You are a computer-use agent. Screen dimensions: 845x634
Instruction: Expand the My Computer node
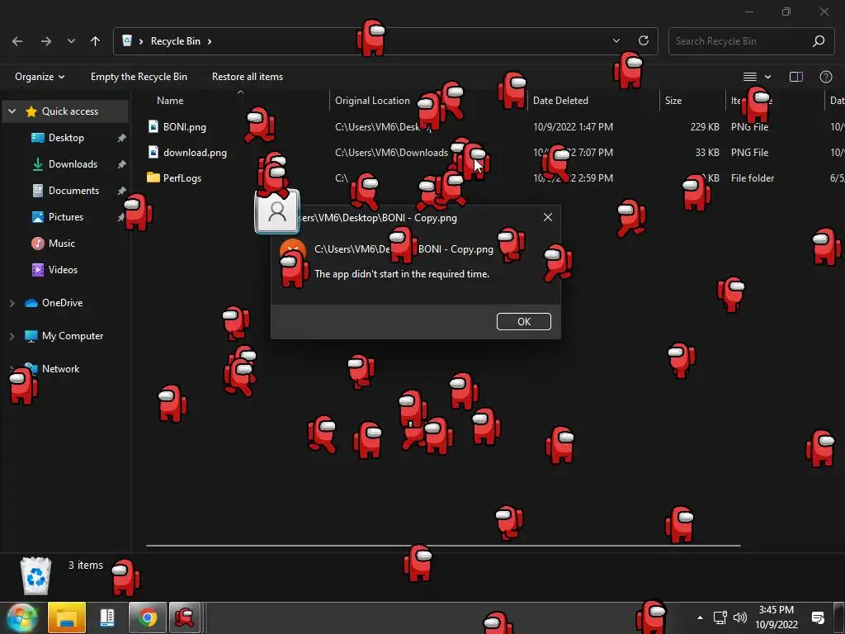click(x=12, y=336)
